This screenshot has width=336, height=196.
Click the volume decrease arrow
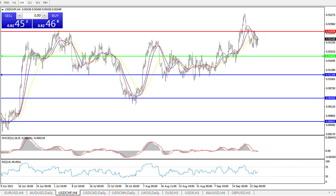[x=19, y=16]
